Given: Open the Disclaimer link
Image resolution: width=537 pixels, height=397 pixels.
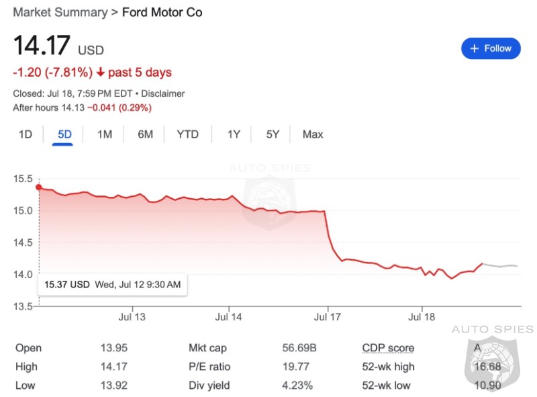Looking at the screenshot, I should click(x=163, y=93).
